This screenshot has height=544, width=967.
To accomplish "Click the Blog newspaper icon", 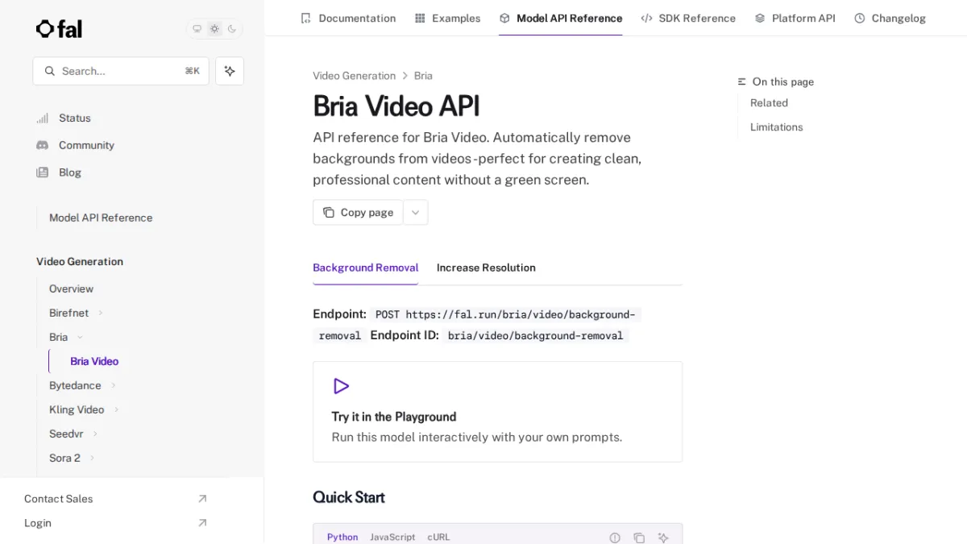I will click(x=43, y=172).
